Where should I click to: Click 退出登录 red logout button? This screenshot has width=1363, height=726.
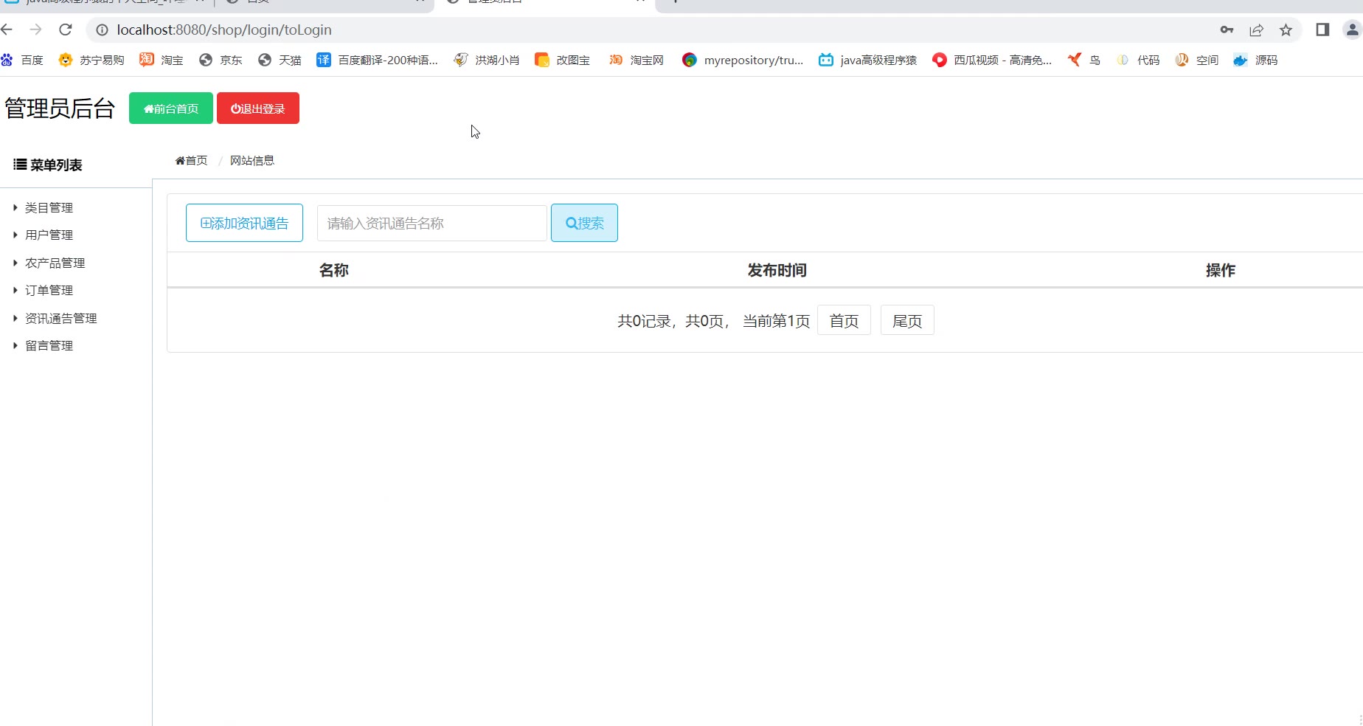click(258, 108)
